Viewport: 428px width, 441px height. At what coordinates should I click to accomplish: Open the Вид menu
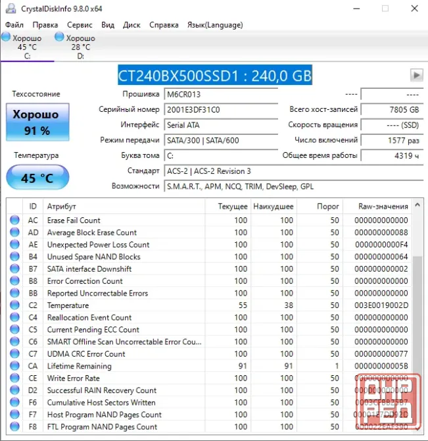(108, 25)
